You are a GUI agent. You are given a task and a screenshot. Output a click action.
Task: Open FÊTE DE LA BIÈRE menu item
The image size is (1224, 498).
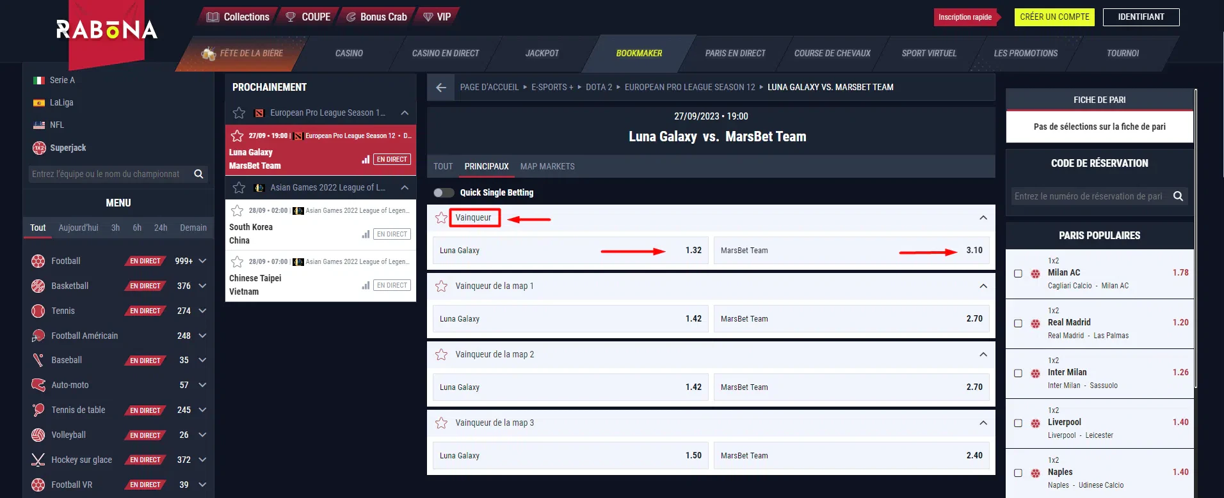[x=242, y=53]
